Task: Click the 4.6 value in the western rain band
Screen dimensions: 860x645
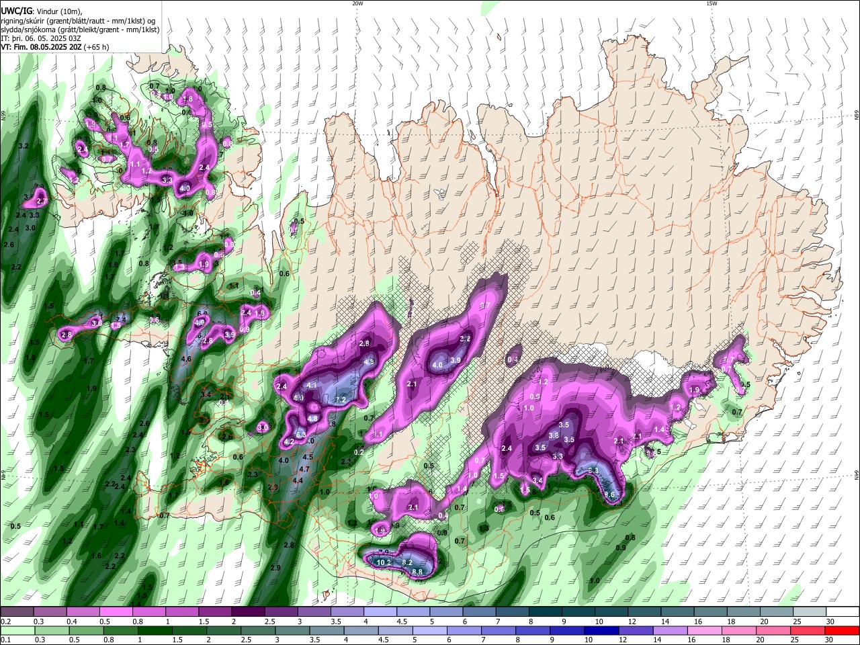Action: [x=187, y=359]
